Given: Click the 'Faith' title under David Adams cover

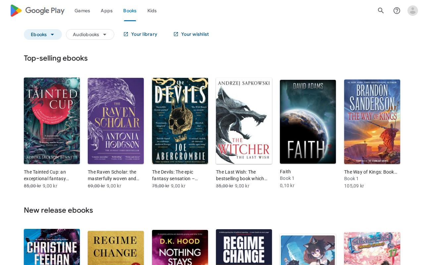Looking at the screenshot, I should coord(286,172).
